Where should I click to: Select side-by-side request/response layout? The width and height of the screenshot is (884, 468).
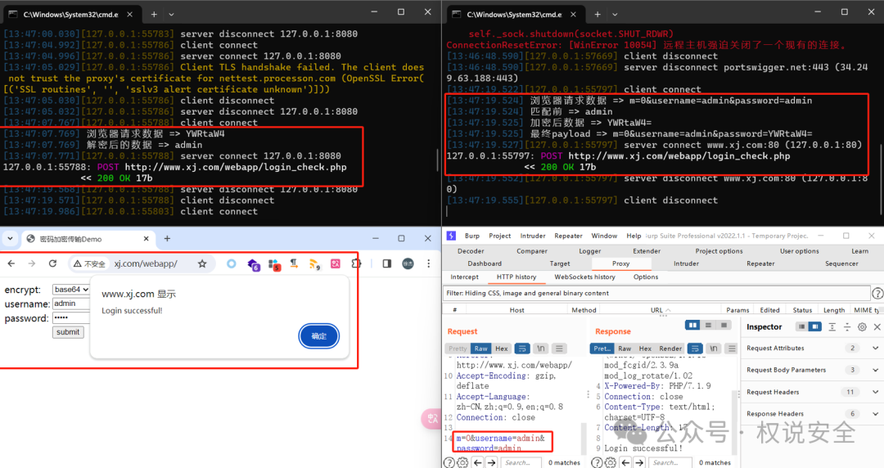tap(693, 325)
